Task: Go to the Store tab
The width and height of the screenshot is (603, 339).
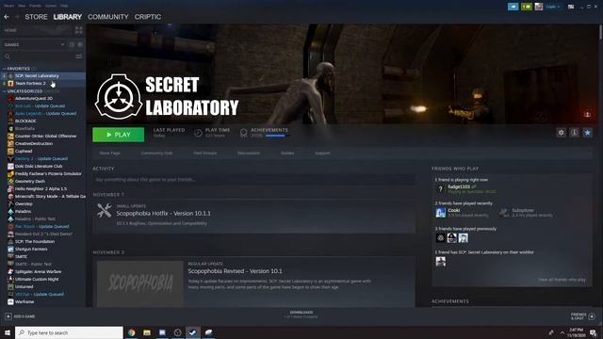Action: [x=36, y=17]
